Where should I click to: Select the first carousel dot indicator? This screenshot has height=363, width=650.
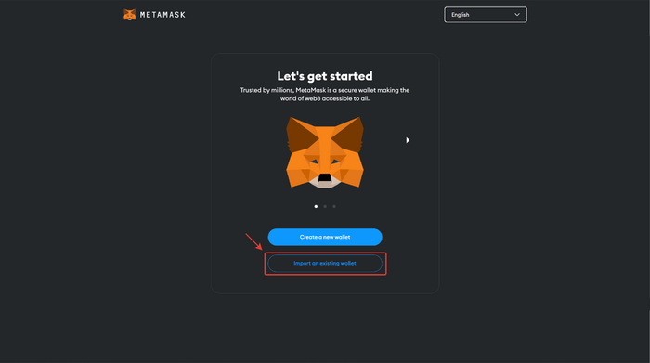316,206
